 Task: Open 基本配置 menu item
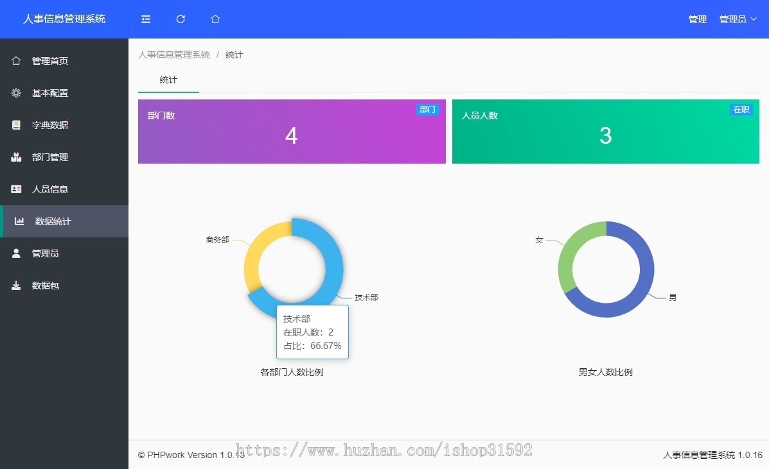(64, 93)
